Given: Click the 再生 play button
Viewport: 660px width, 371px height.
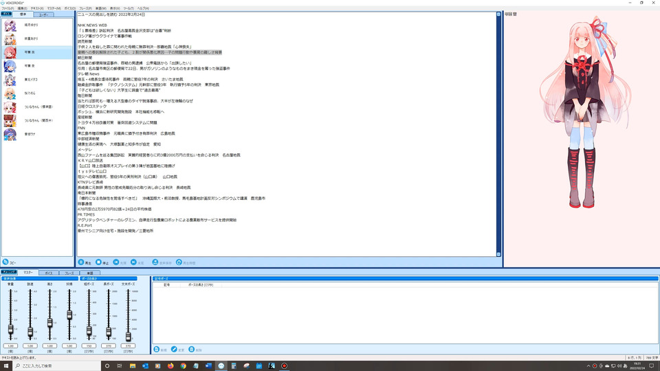Looking at the screenshot, I should pos(85,262).
